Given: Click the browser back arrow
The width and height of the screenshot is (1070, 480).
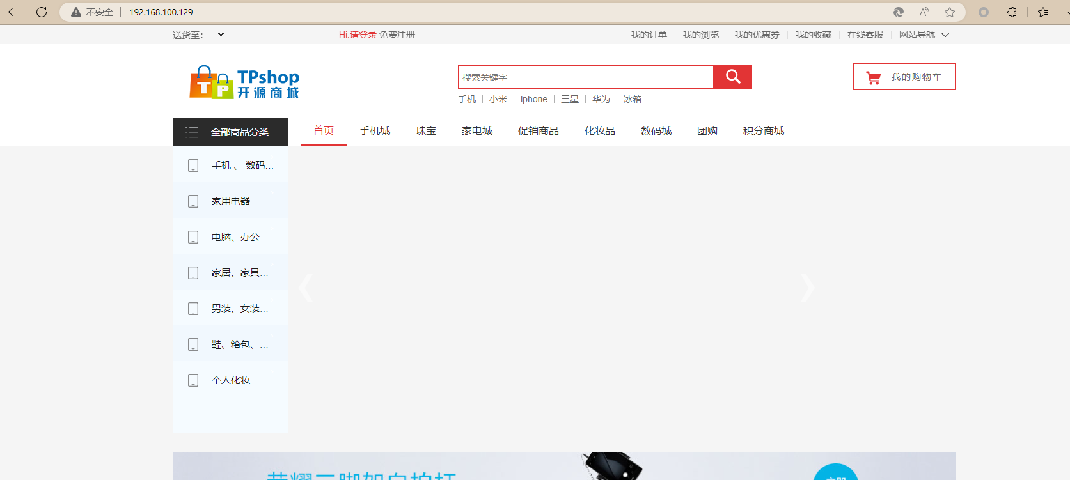Looking at the screenshot, I should pos(13,12).
